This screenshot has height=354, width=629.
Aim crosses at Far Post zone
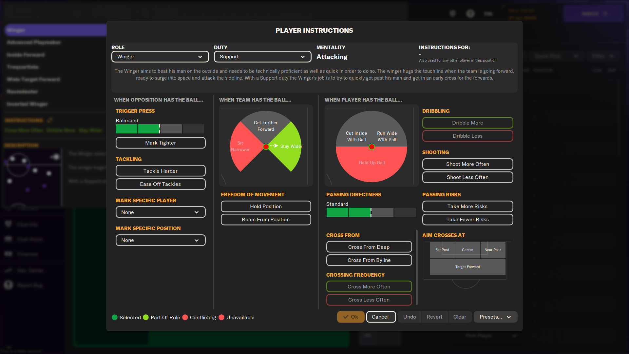pos(442,250)
